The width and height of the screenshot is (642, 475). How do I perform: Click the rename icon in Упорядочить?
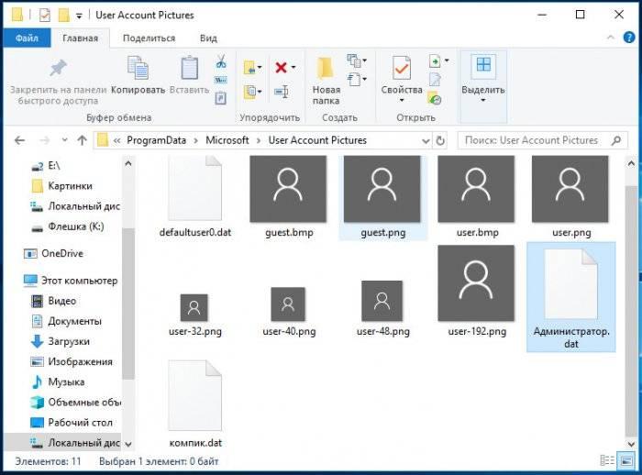282,92
